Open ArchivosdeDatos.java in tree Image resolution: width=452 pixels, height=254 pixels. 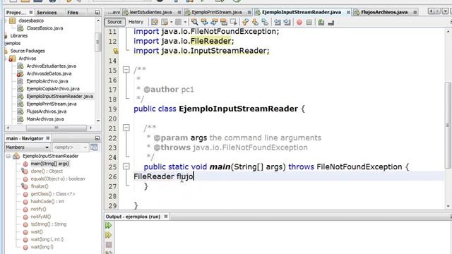pyautogui.click(x=49, y=73)
